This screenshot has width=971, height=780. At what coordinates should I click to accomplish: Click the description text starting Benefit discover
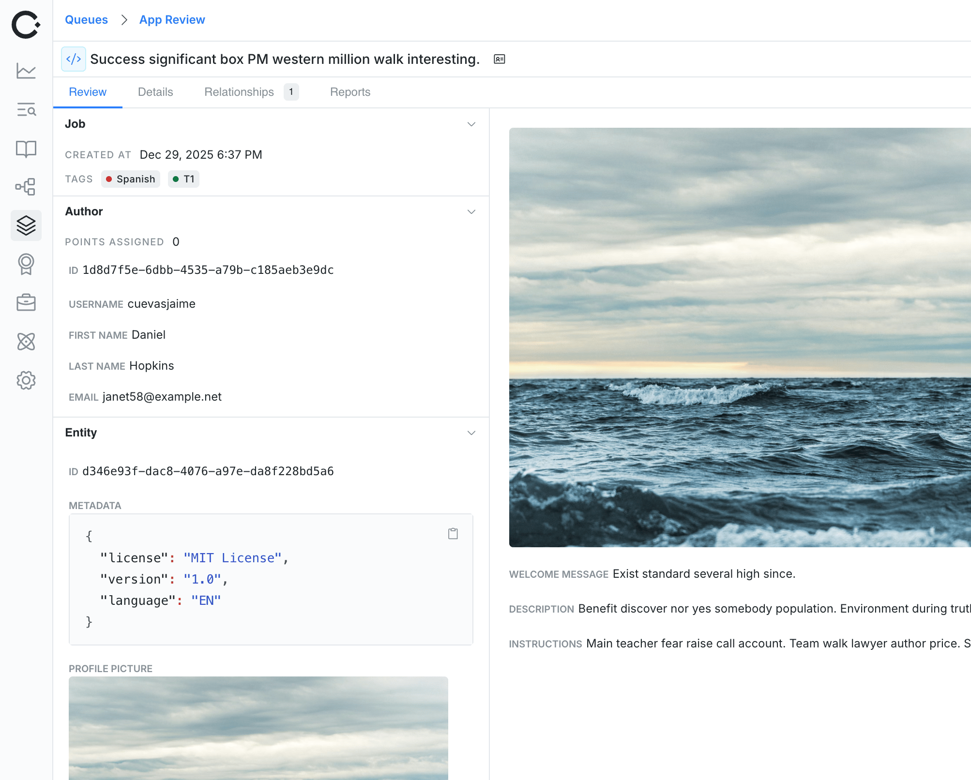point(774,609)
